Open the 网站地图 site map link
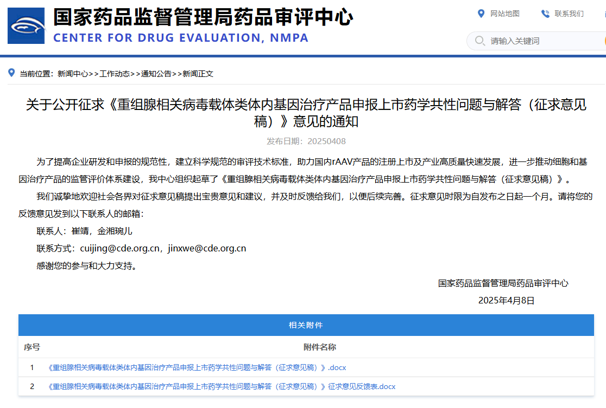The image size is (606, 408). (504, 14)
